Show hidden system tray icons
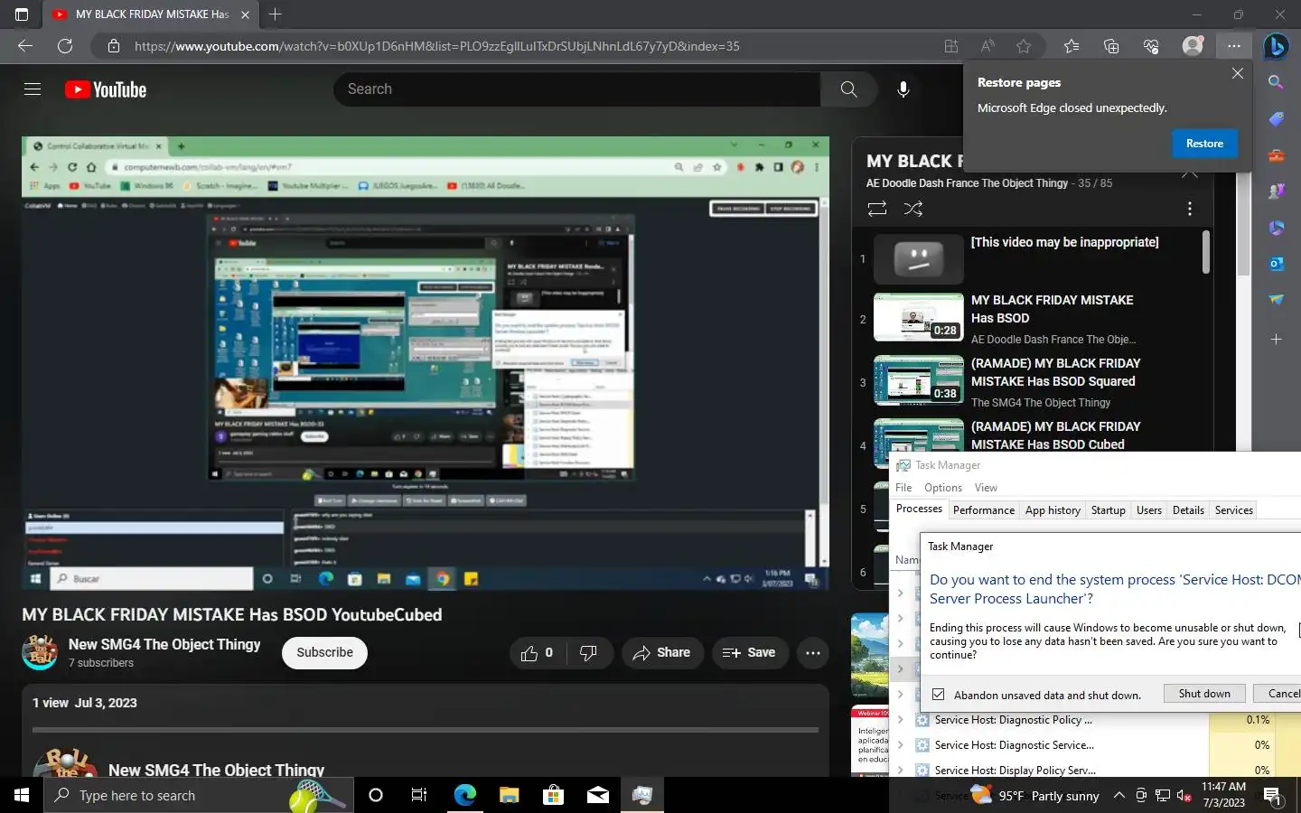The height and width of the screenshot is (813, 1301). 1118,796
